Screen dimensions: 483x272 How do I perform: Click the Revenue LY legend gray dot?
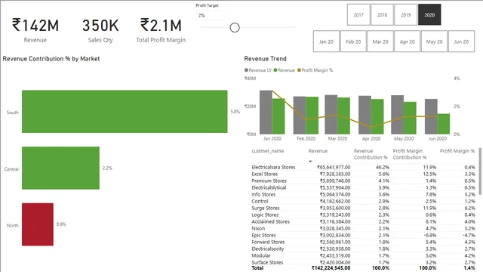[x=246, y=70]
